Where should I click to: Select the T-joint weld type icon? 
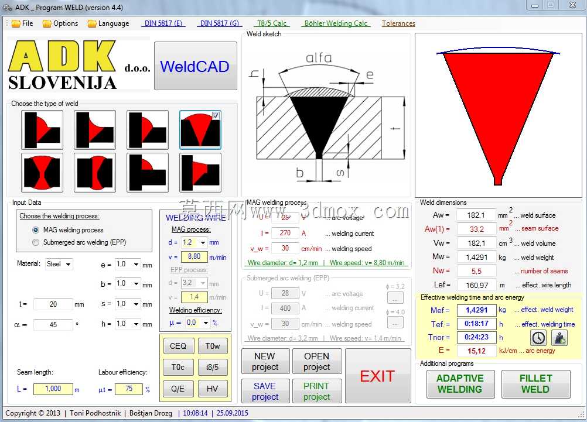click(x=148, y=173)
